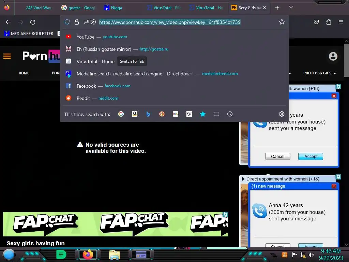349x262 pixels.
Task: Reload the current page
Action: pyautogui.click(x=33, y=22)
